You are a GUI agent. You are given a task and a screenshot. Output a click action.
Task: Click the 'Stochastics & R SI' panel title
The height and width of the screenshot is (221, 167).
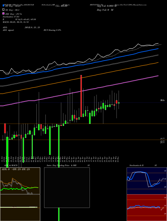[x=143, y=165]
